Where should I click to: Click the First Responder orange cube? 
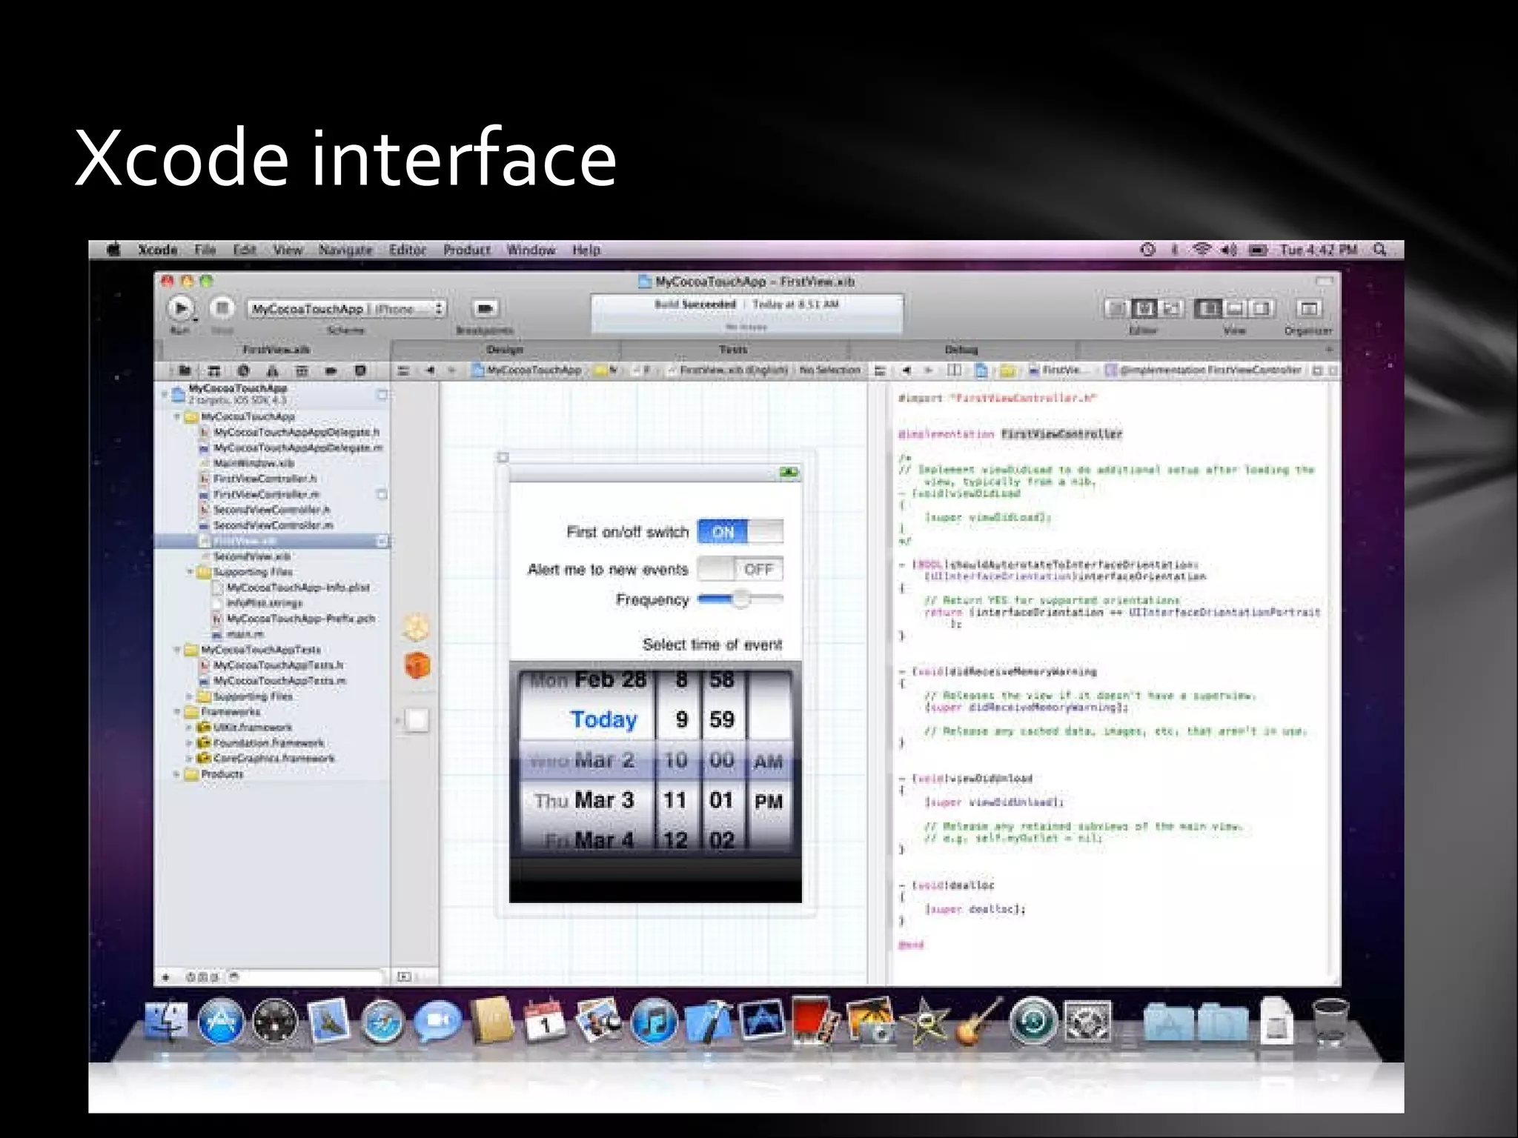click(x=417, y=665)
